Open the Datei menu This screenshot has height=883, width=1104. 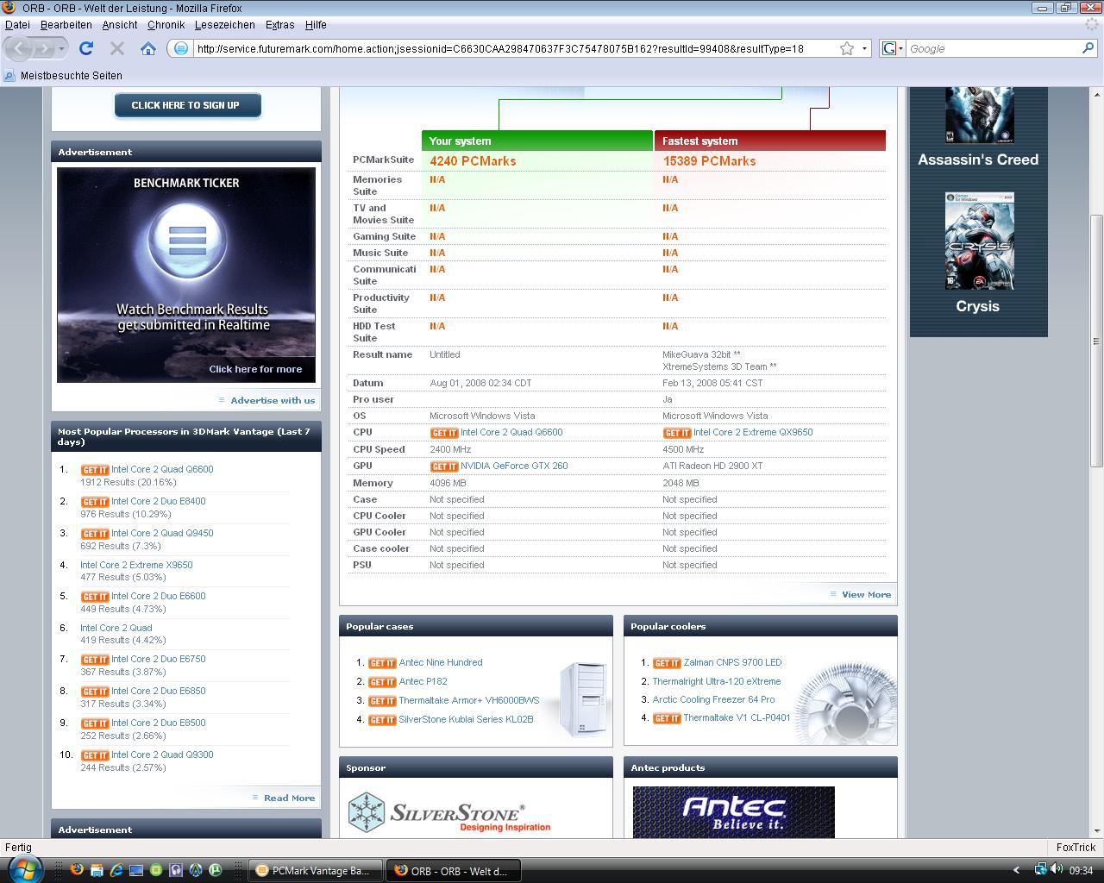point(17,25)
